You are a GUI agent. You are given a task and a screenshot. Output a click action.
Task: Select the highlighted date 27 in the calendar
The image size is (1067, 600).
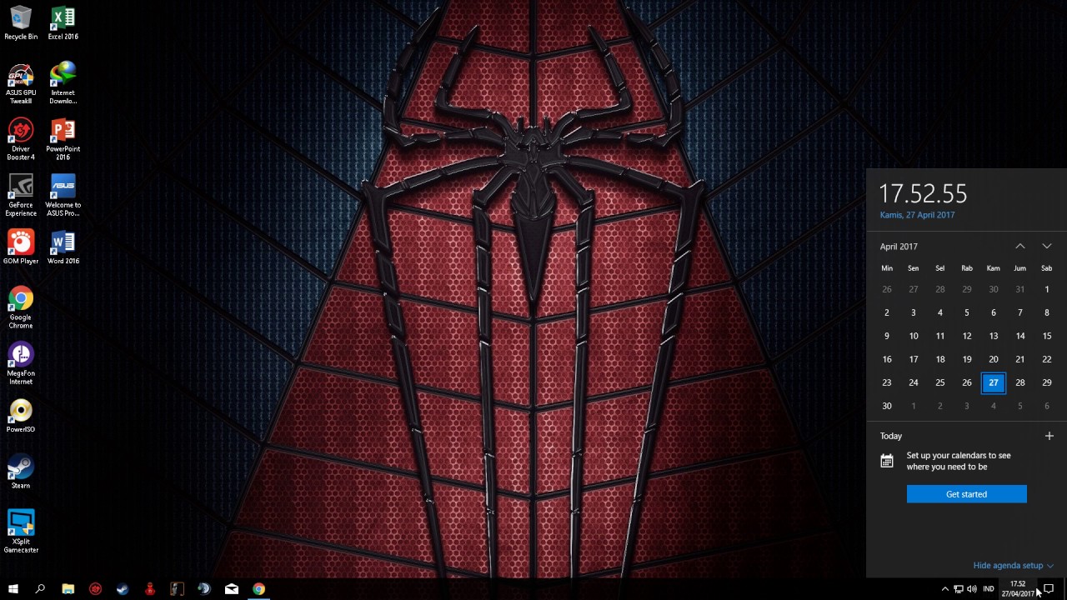(994, 382)
